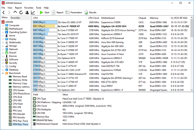Select the Software tree icon
This screenshot has width=194, height=130.
[x=6, y=59]
